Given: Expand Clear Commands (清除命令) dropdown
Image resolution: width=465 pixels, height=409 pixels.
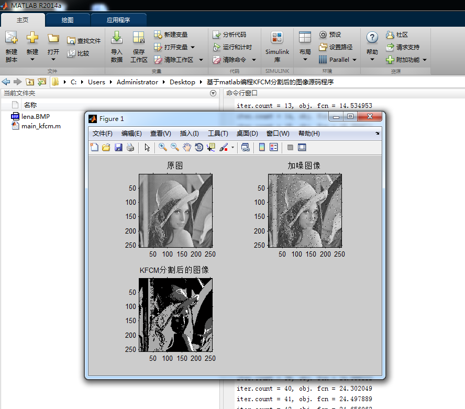Looking at the screenshot, I should (x=254, y=60).
